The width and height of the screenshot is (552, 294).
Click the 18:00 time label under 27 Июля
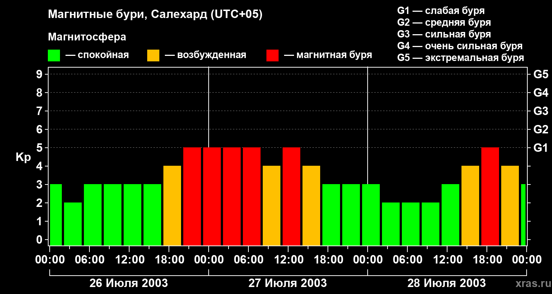[328, 260]
